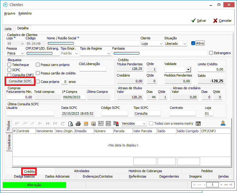This screenshot has height=193, width=237.
Task: Click the Filter icon in Títulos toolbar
Action: 101,124
